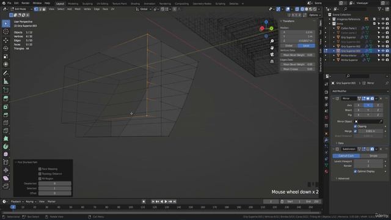Open the Mesh menu in viewport header
The width and height of the screenshot is (391, 220).
(x=78, y=9)
